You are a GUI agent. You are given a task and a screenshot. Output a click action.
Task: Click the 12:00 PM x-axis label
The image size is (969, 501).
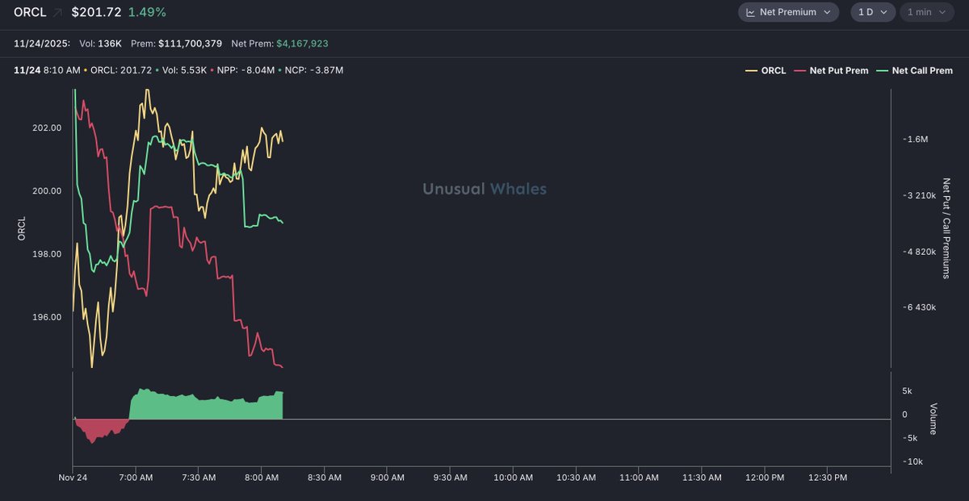765,478
